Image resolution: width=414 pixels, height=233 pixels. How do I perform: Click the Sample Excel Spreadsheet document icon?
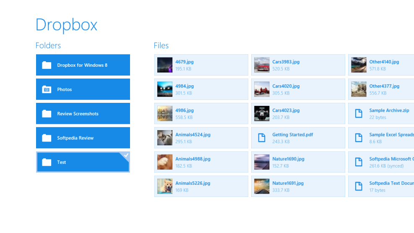tap(359, 138)
